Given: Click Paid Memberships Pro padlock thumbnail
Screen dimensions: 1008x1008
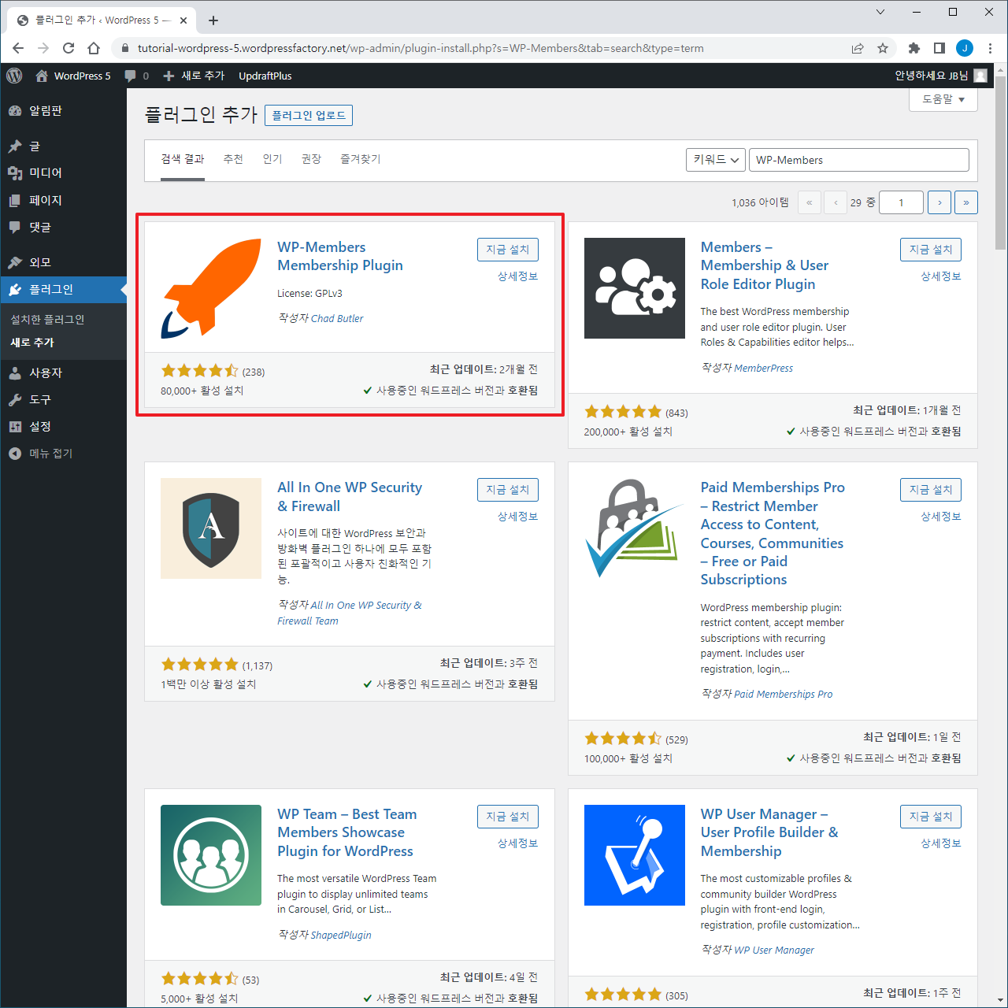Looking at the screenshot, I should [635, 528].
